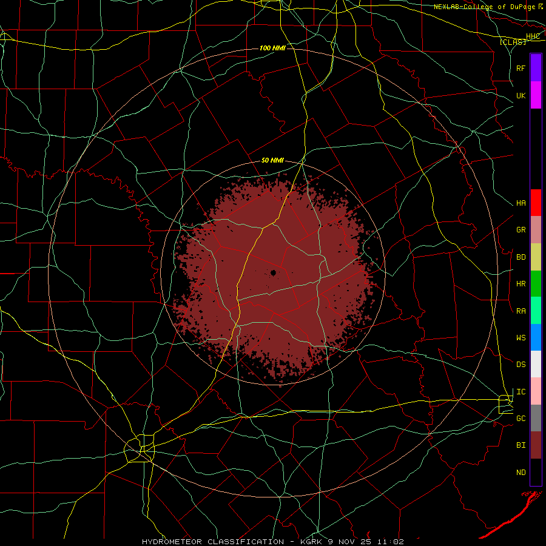
Task: Pick the dark green HR legend swatch
Action: pyautogui.click(x=536, y=283)
